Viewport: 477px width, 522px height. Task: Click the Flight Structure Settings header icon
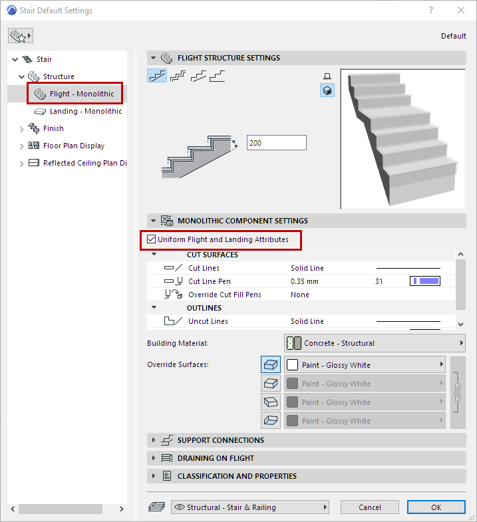pos(166,58)
